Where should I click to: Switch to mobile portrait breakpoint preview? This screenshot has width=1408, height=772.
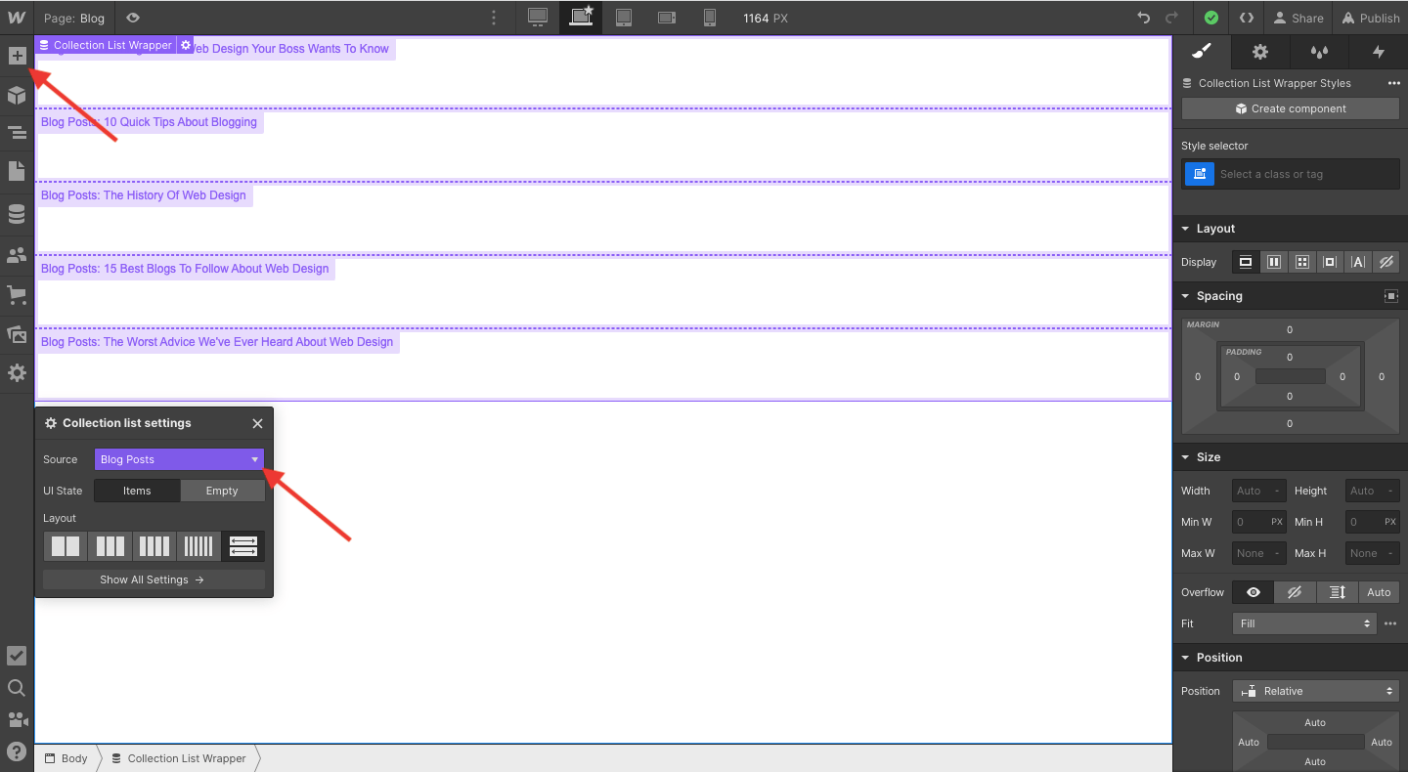[709, 17]
